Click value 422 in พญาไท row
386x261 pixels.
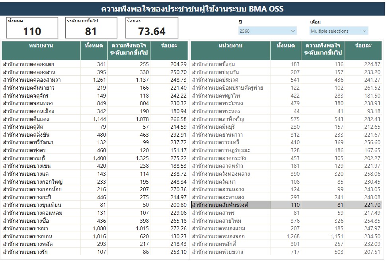click(x=295, y=96)
